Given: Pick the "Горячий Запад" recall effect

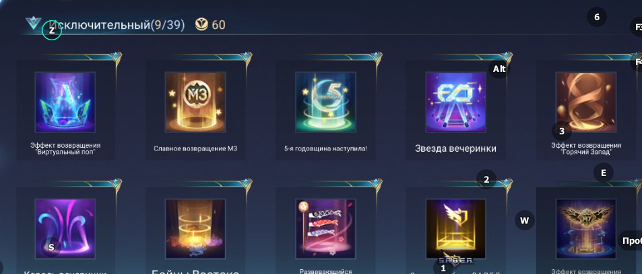Looking at the screenshot, I should [x=586, y=102].
